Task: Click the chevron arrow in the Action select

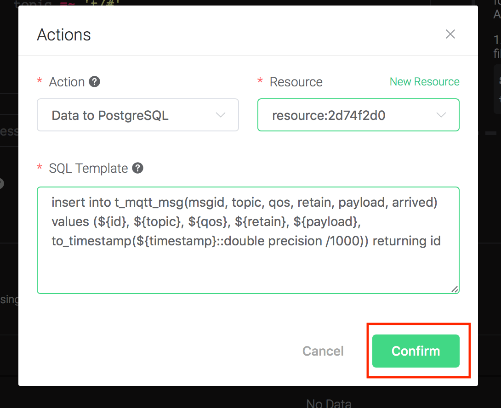Action: [x=221, y=115]
